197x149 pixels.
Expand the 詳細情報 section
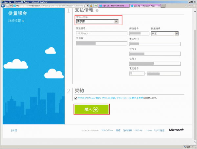coord(16,21)
